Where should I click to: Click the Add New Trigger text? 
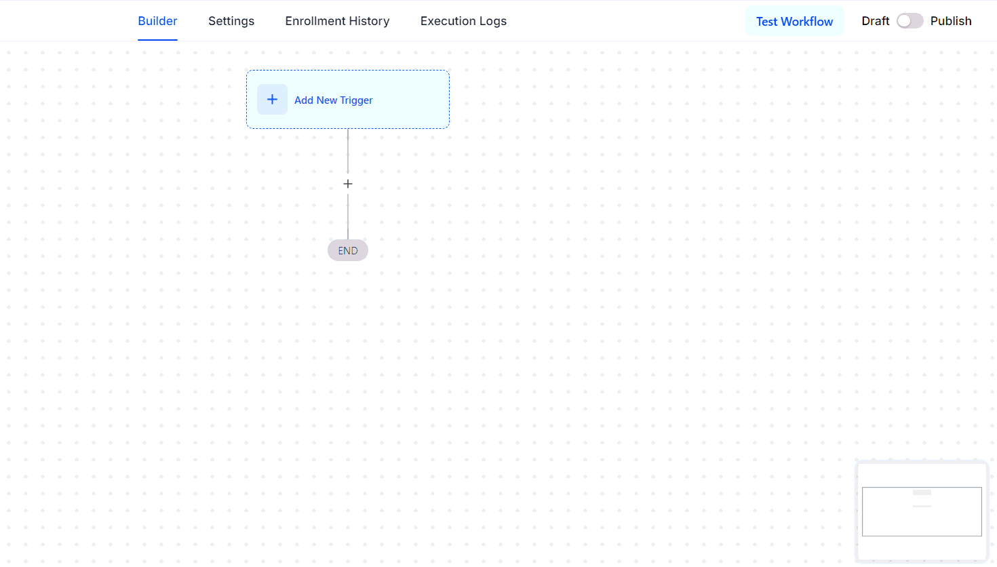pos(334,100)
